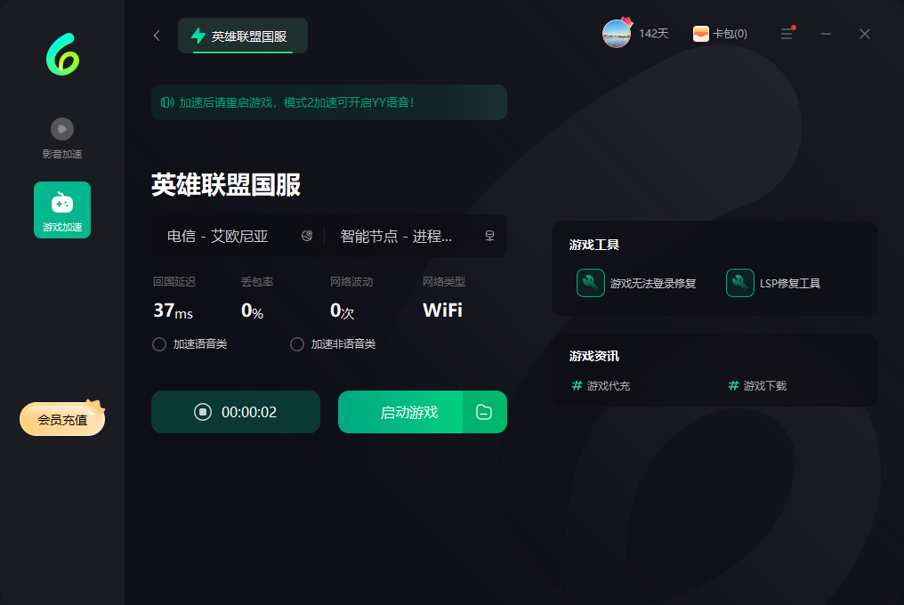Expand the 电信 - 艾欧尼亚 server selector
The width and height of the screenshot is (904, 605).
(238, 236)
